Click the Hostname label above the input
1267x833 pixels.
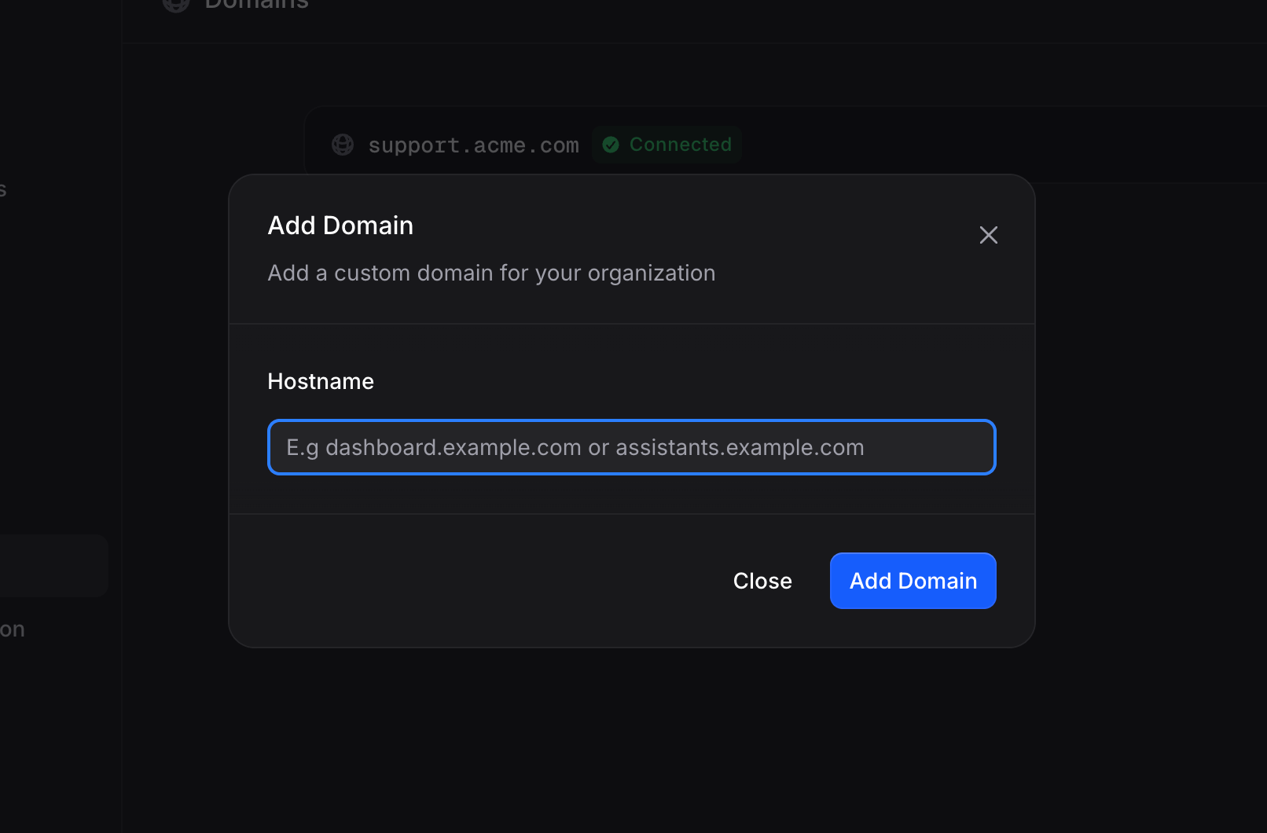coord(321,381)
